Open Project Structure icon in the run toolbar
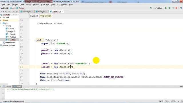 (181, 8)
